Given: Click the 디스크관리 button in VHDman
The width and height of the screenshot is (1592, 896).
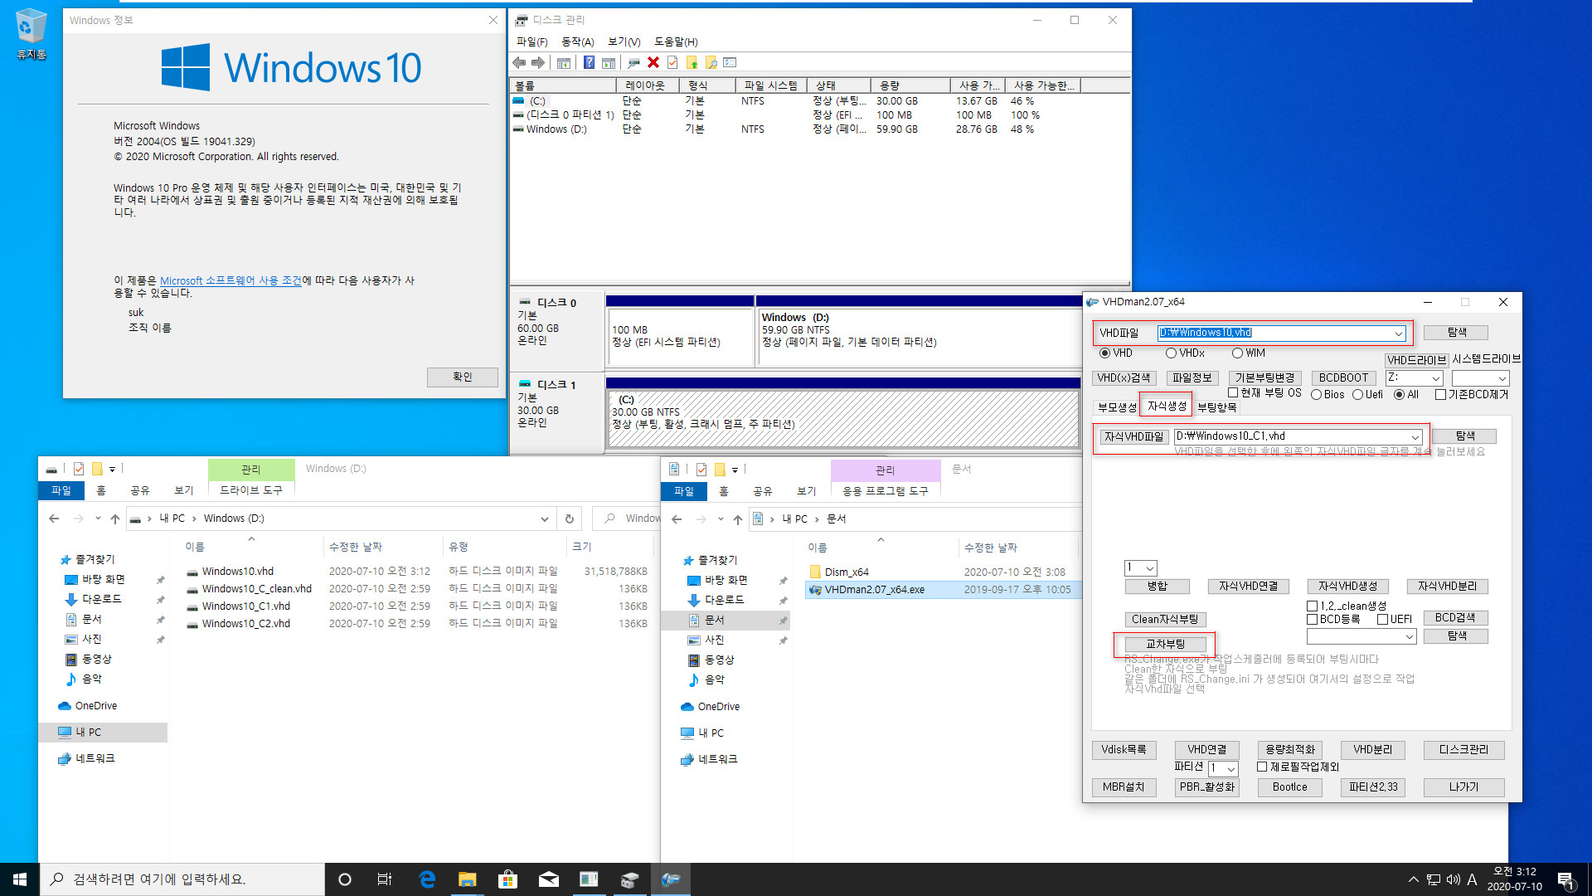Looking at the screenshot, I should [1463, 749].
